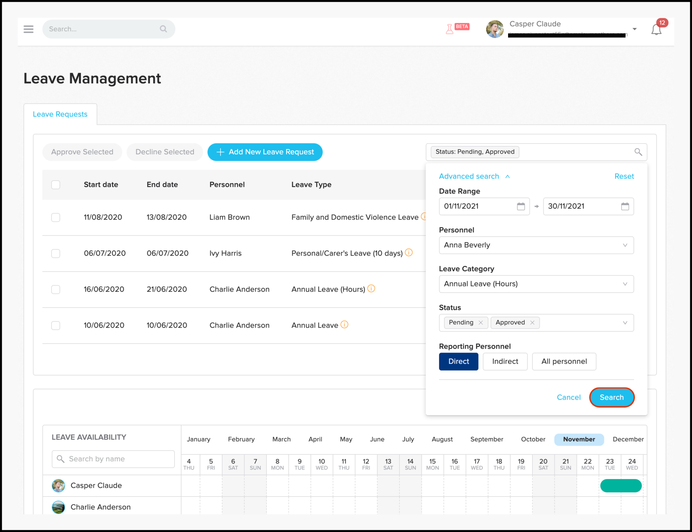Viewport: 692px width, 532px height.
Task: Switch to the Leave Requests tab
Action: pos(60,114)
